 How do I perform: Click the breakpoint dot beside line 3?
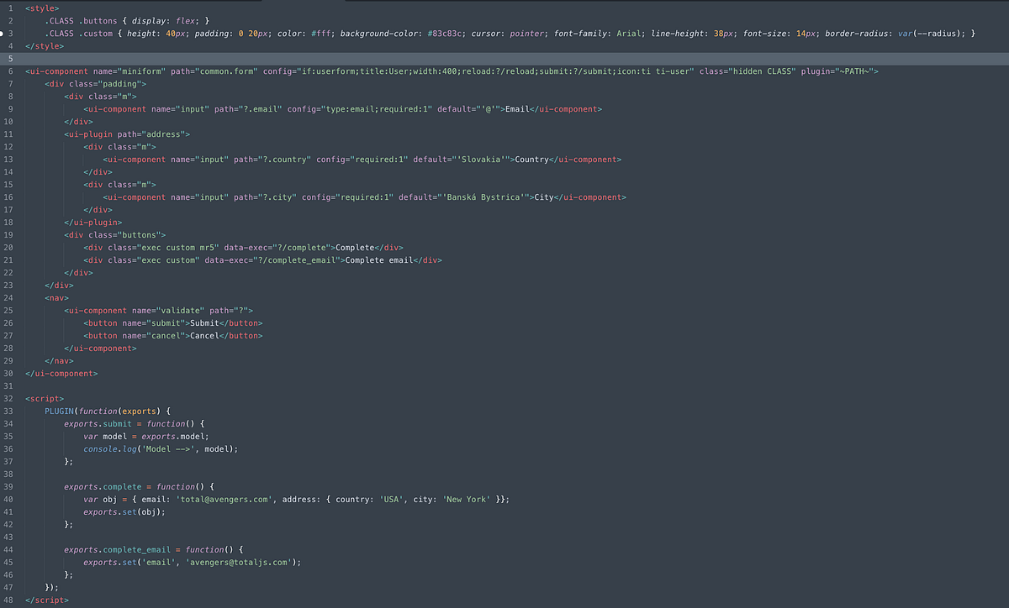tap(3, 33)
